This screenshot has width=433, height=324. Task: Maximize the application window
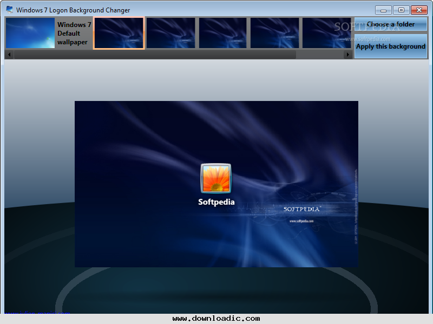401,9
